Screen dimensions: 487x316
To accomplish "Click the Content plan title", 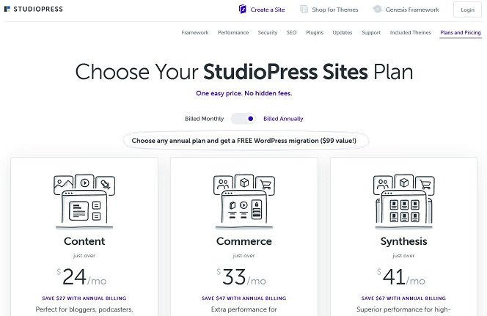I will [84, 241].
